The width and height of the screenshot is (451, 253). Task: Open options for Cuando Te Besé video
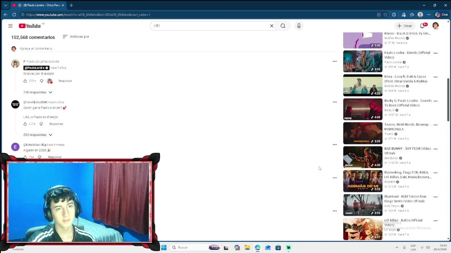click(435, 101)
